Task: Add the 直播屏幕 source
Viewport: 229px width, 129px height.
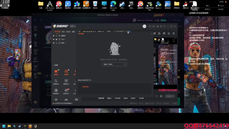Action: [x=101, y=98]
